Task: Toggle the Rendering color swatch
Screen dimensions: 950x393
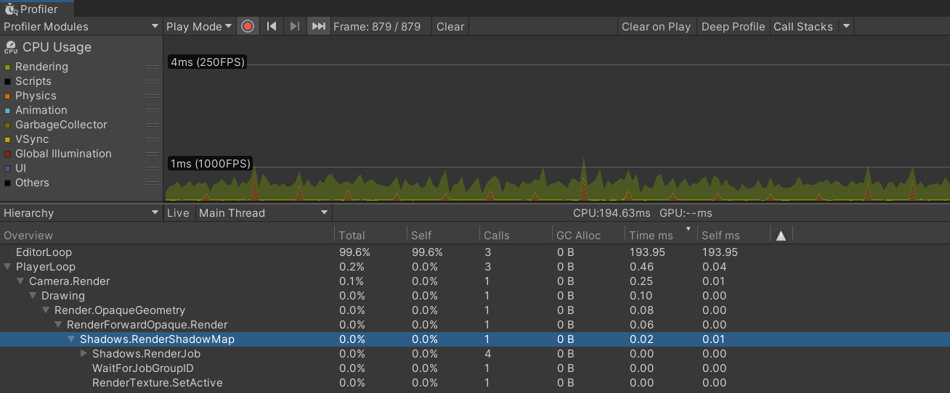Action: click(x=7, y=67)
